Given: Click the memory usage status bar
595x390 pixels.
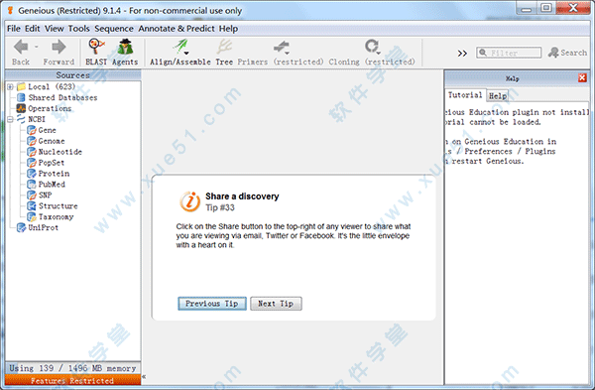Looking at the screenshot, I should pos(72,368).
